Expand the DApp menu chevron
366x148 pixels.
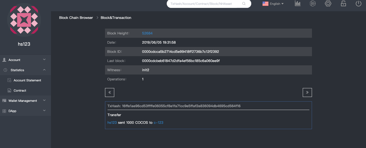click(44, 110)
